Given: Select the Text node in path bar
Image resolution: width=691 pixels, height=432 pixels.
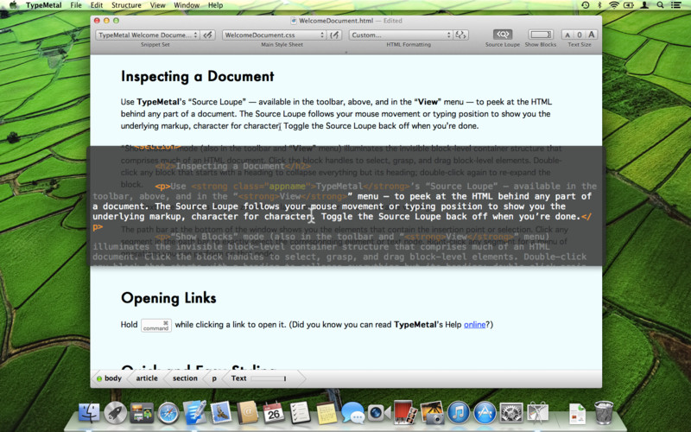Looking at the screenshot, I should (x=239, y=378).
